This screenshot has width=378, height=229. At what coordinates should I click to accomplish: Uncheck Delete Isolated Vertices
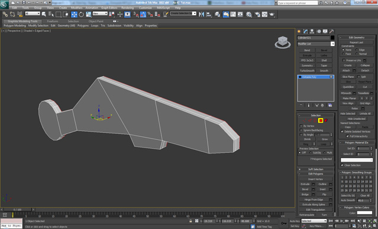pyautogui.click(x=342, y=132)
